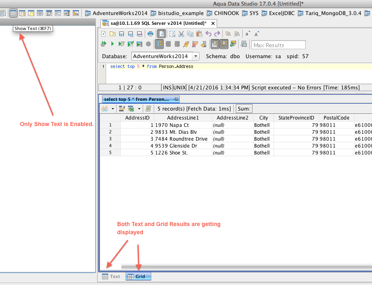Click the PostalCode column header

click(x=336, y=118)
